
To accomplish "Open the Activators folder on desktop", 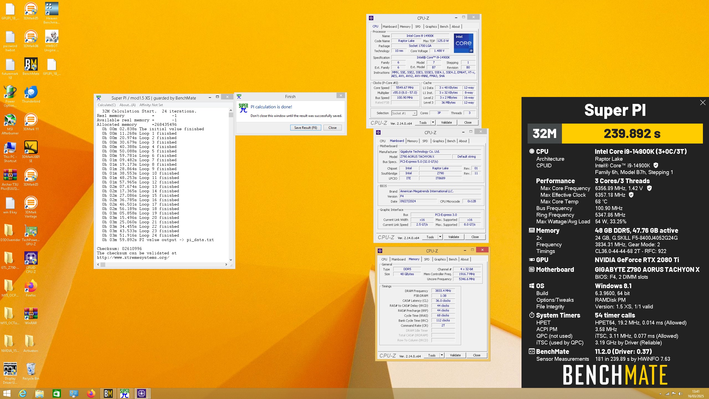I will click(x=31, y=344).
